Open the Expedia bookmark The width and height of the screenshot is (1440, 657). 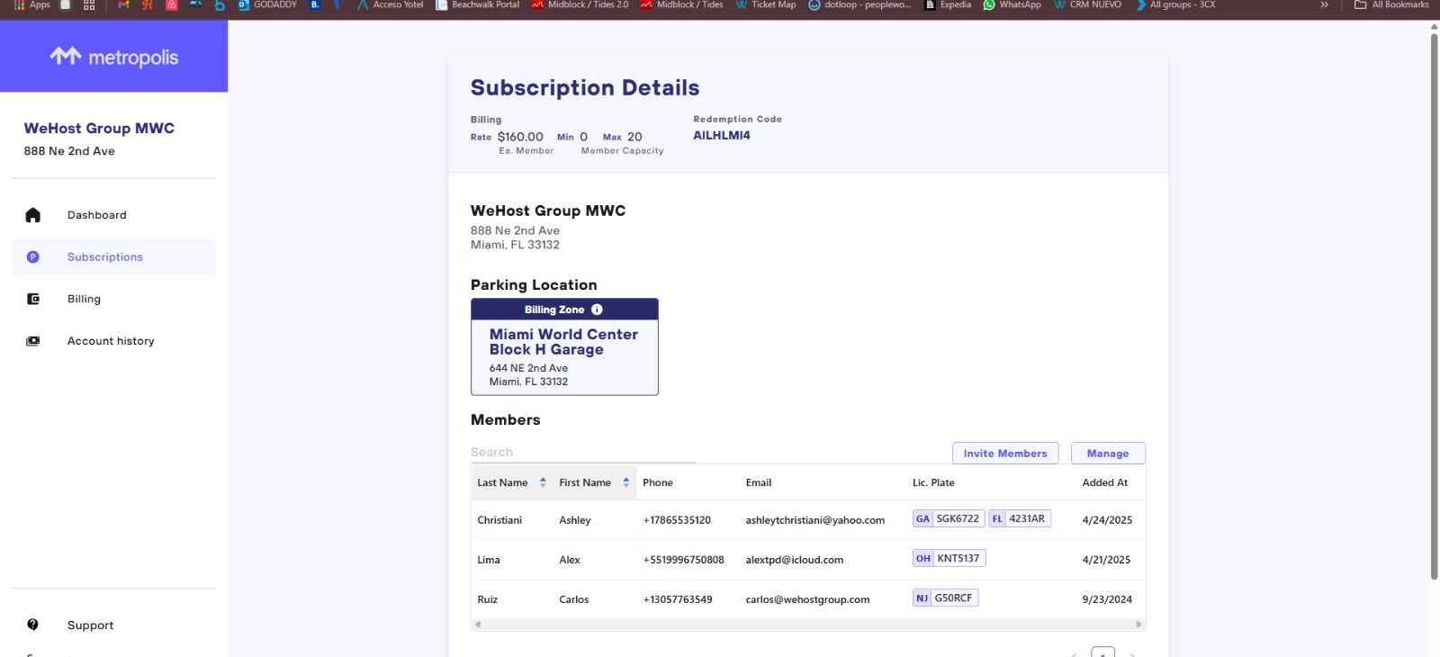[x=948, y=4]
